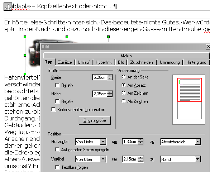Click the top-left green selection handle of the image
The image size is (210, 172).
click(x=25, y=37)
